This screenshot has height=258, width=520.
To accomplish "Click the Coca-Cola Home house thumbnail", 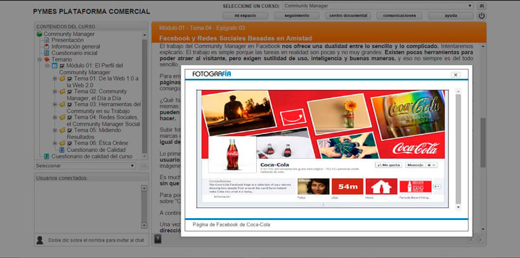I will tap(381, 187).
